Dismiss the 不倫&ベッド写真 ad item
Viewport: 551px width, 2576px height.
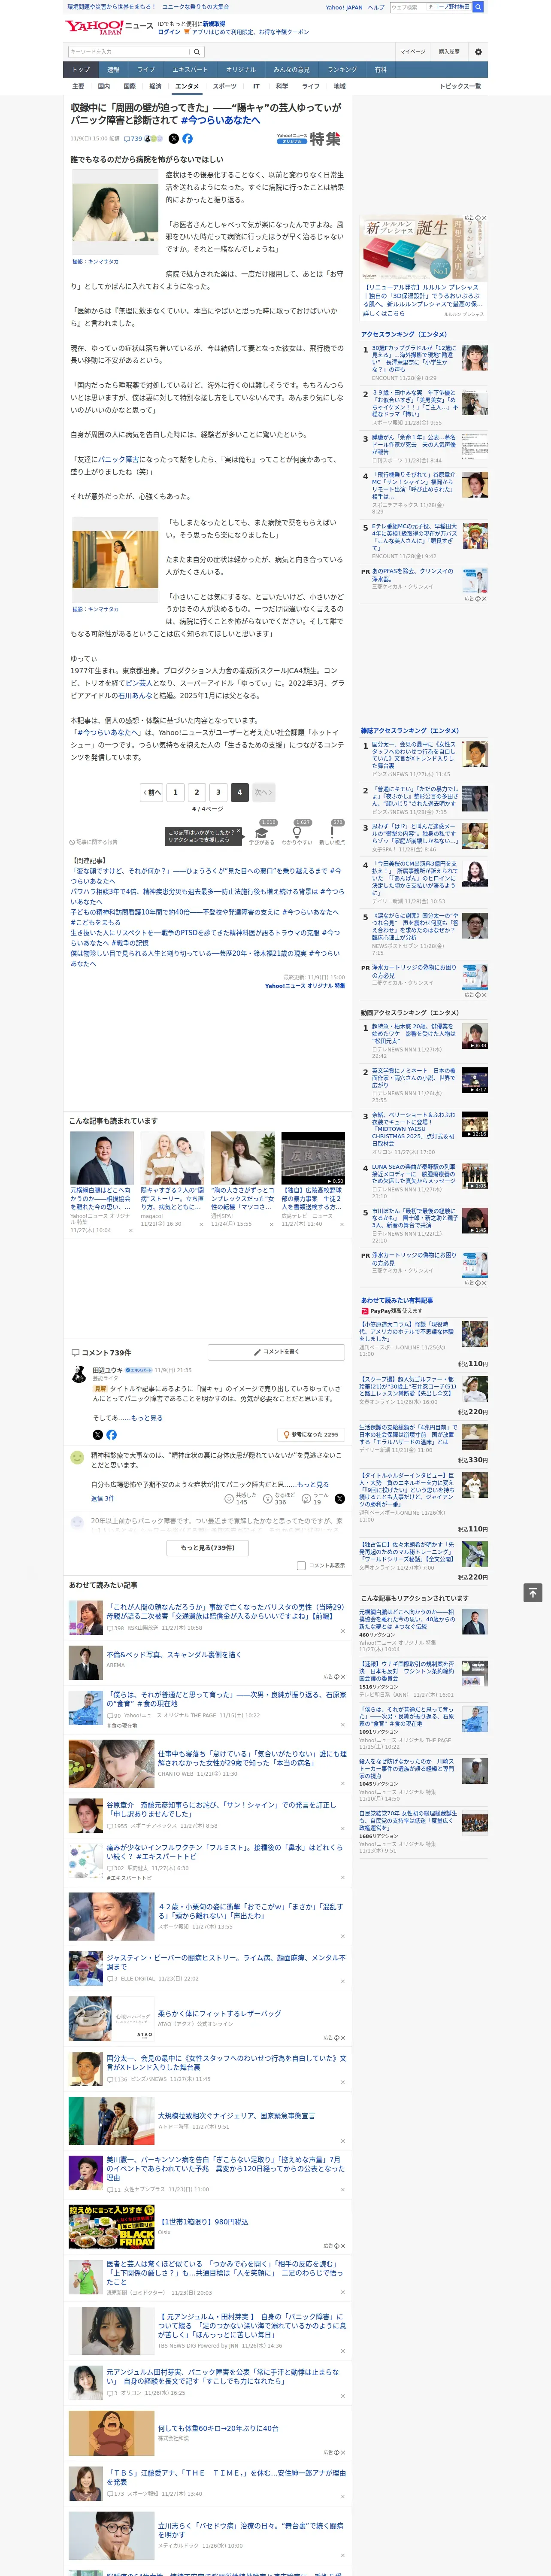tap(343, 1676)
